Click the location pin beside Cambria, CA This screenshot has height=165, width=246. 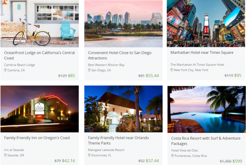pyautogui.click(x=5, y=70)
